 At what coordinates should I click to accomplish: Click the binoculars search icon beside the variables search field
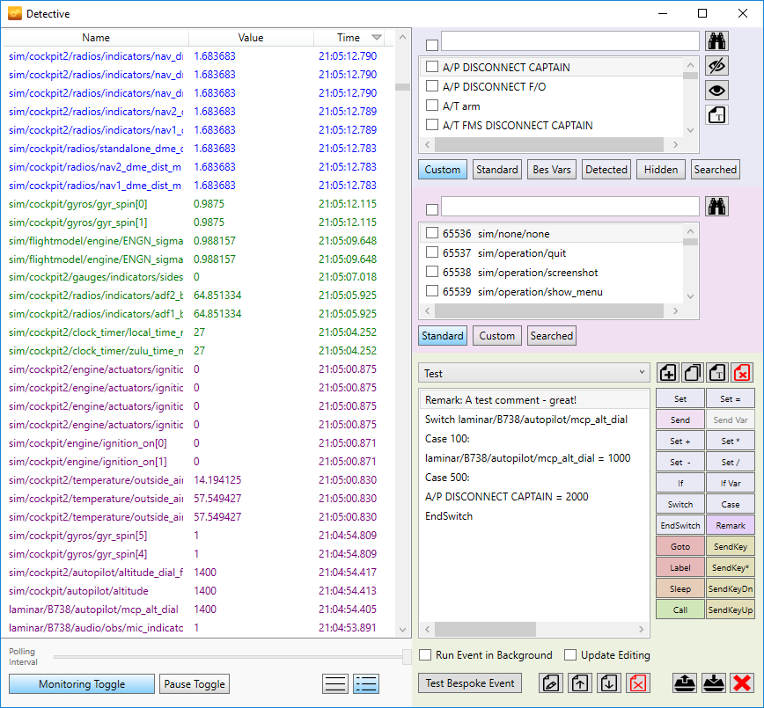[x=716, y=41]
